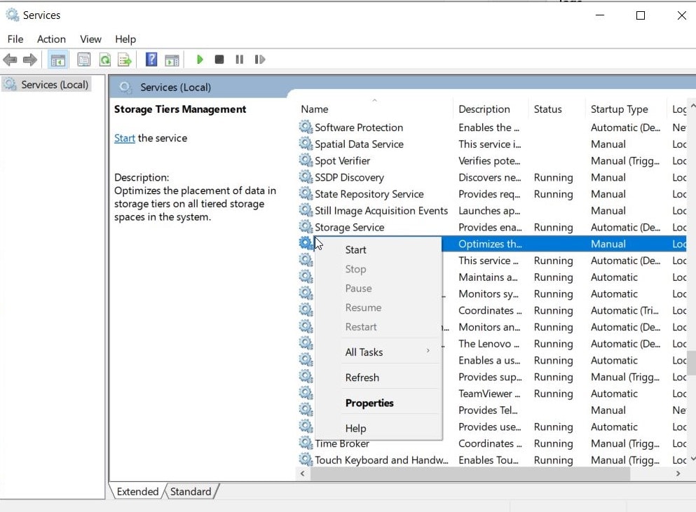The height and width of the screenshot is (512, 696).
Task: Select the Start Service toolbar icon
Action: (x=200, y=60)
